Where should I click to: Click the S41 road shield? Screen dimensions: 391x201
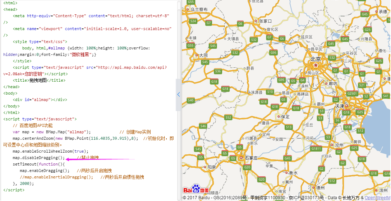(x=386, y=96)
